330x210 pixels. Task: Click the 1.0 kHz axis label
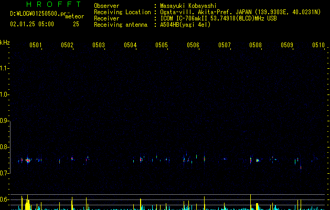click(4, 94)
